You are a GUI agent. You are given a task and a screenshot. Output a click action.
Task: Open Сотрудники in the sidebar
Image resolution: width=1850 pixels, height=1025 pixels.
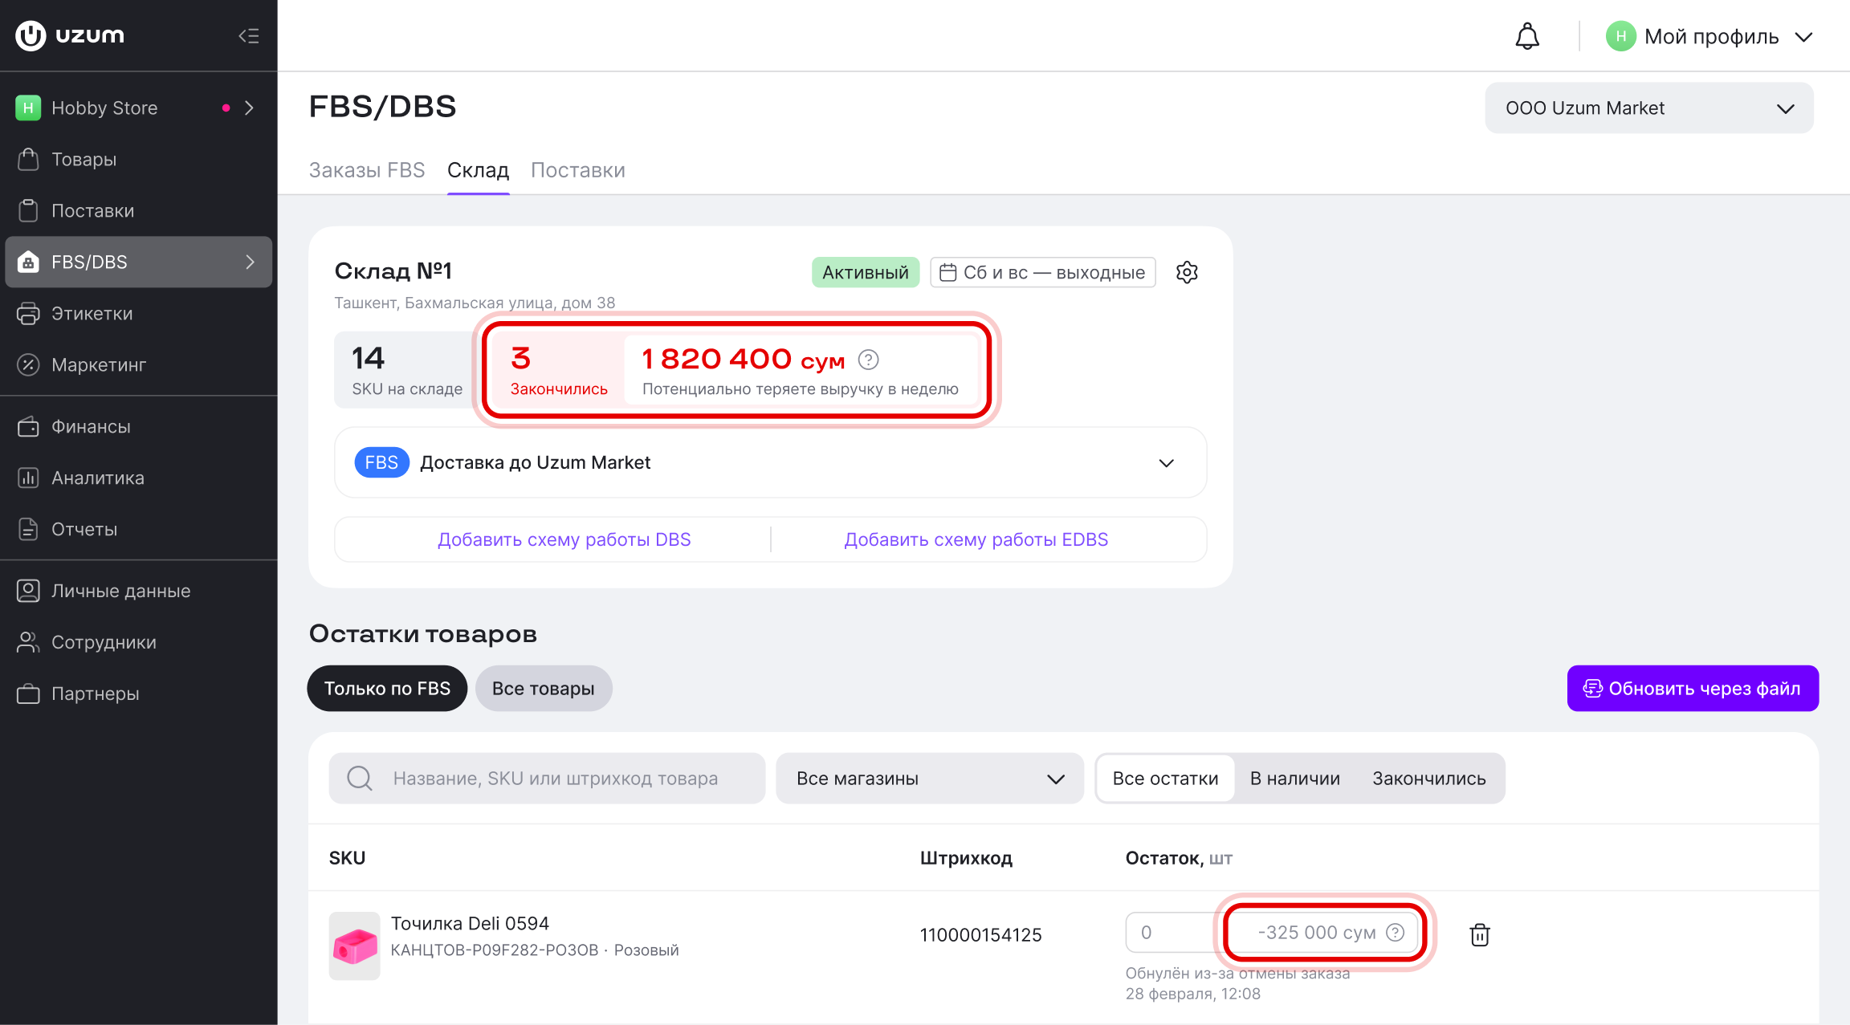click(x=139, y=642)
